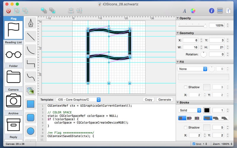The height and width of the screenshot is (148, 237).
Task: Click the Group shapes toolbar icon
Action: coord(17,11)
